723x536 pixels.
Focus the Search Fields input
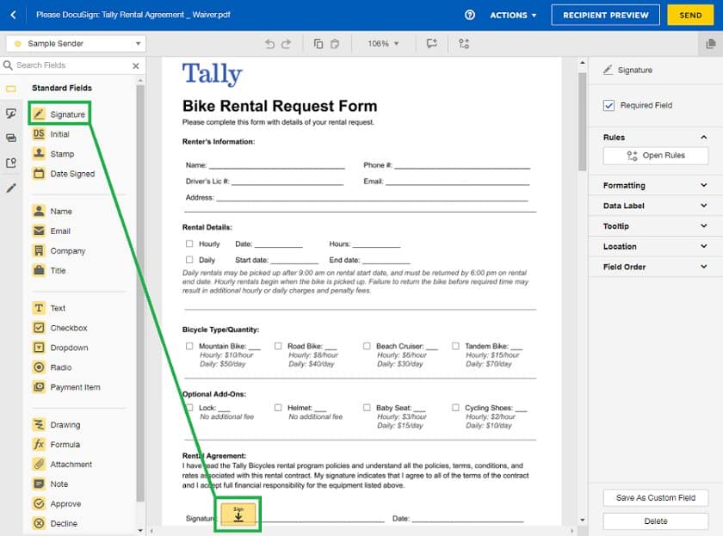click(71, 65)
